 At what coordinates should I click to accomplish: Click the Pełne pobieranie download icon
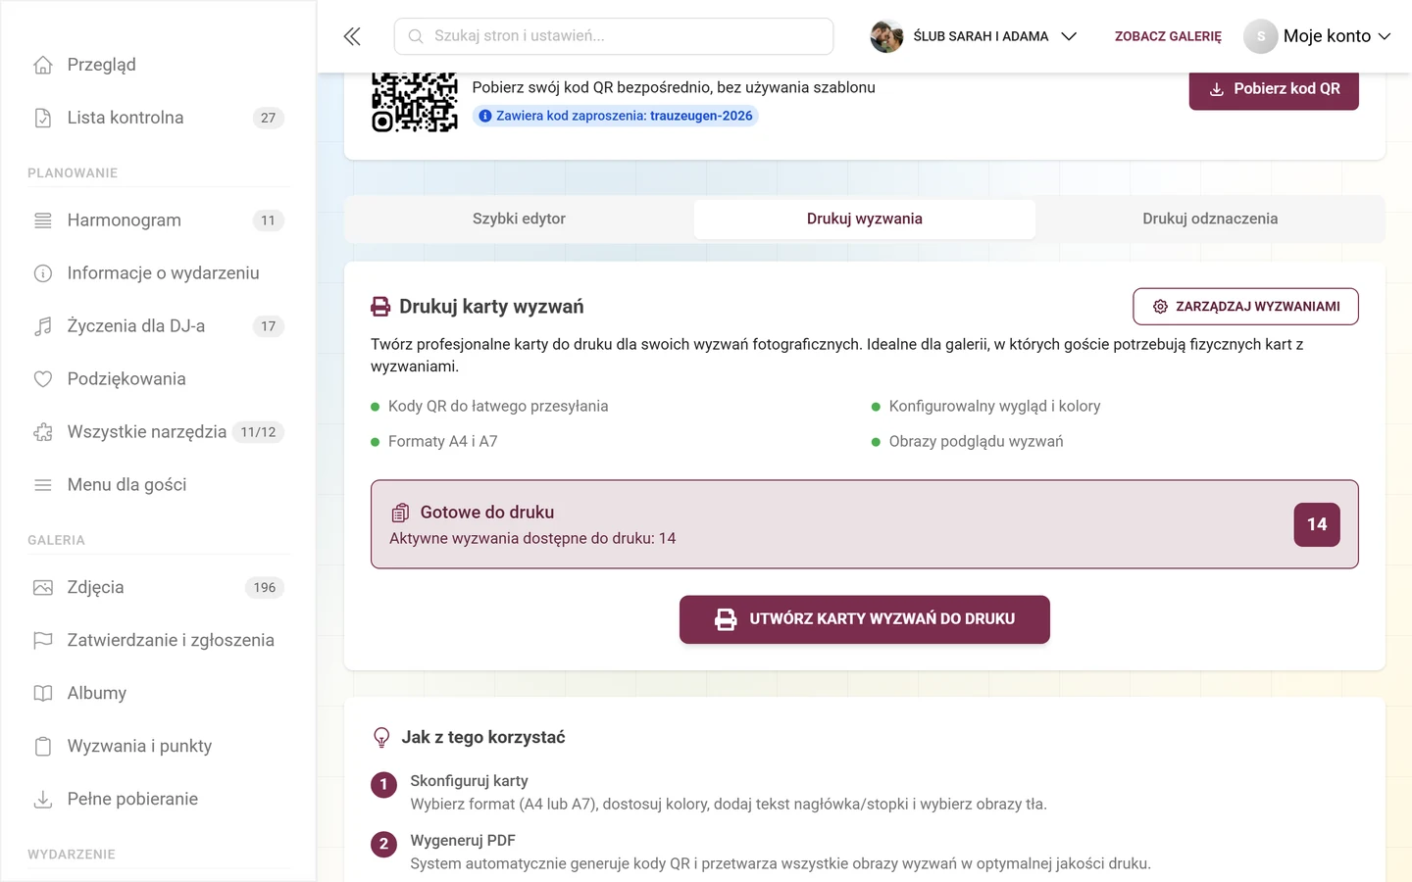coord(43,800)
